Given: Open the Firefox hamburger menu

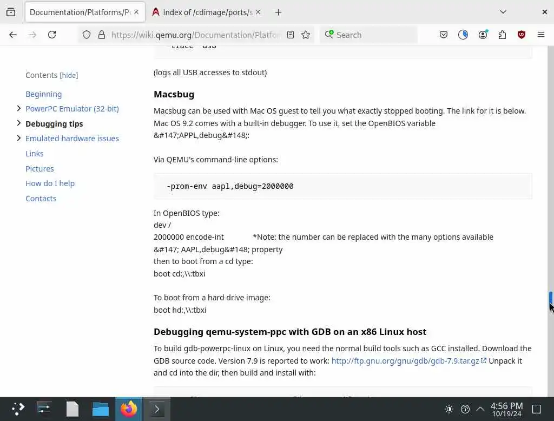Looking at the screenshot, I should click(541, 35).
